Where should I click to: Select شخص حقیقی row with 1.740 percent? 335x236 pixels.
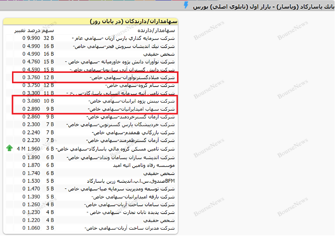pyautogui.click(x=159, y=173)
